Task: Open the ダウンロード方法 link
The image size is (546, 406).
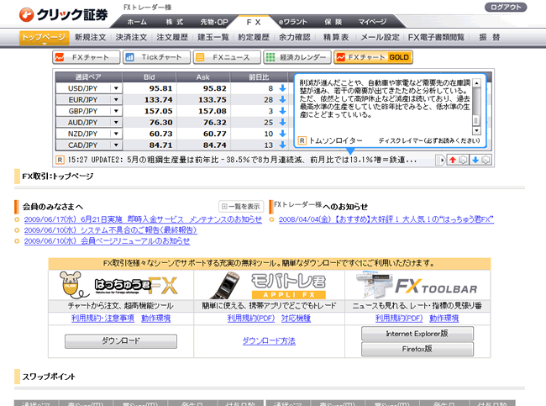Action: 269,340
